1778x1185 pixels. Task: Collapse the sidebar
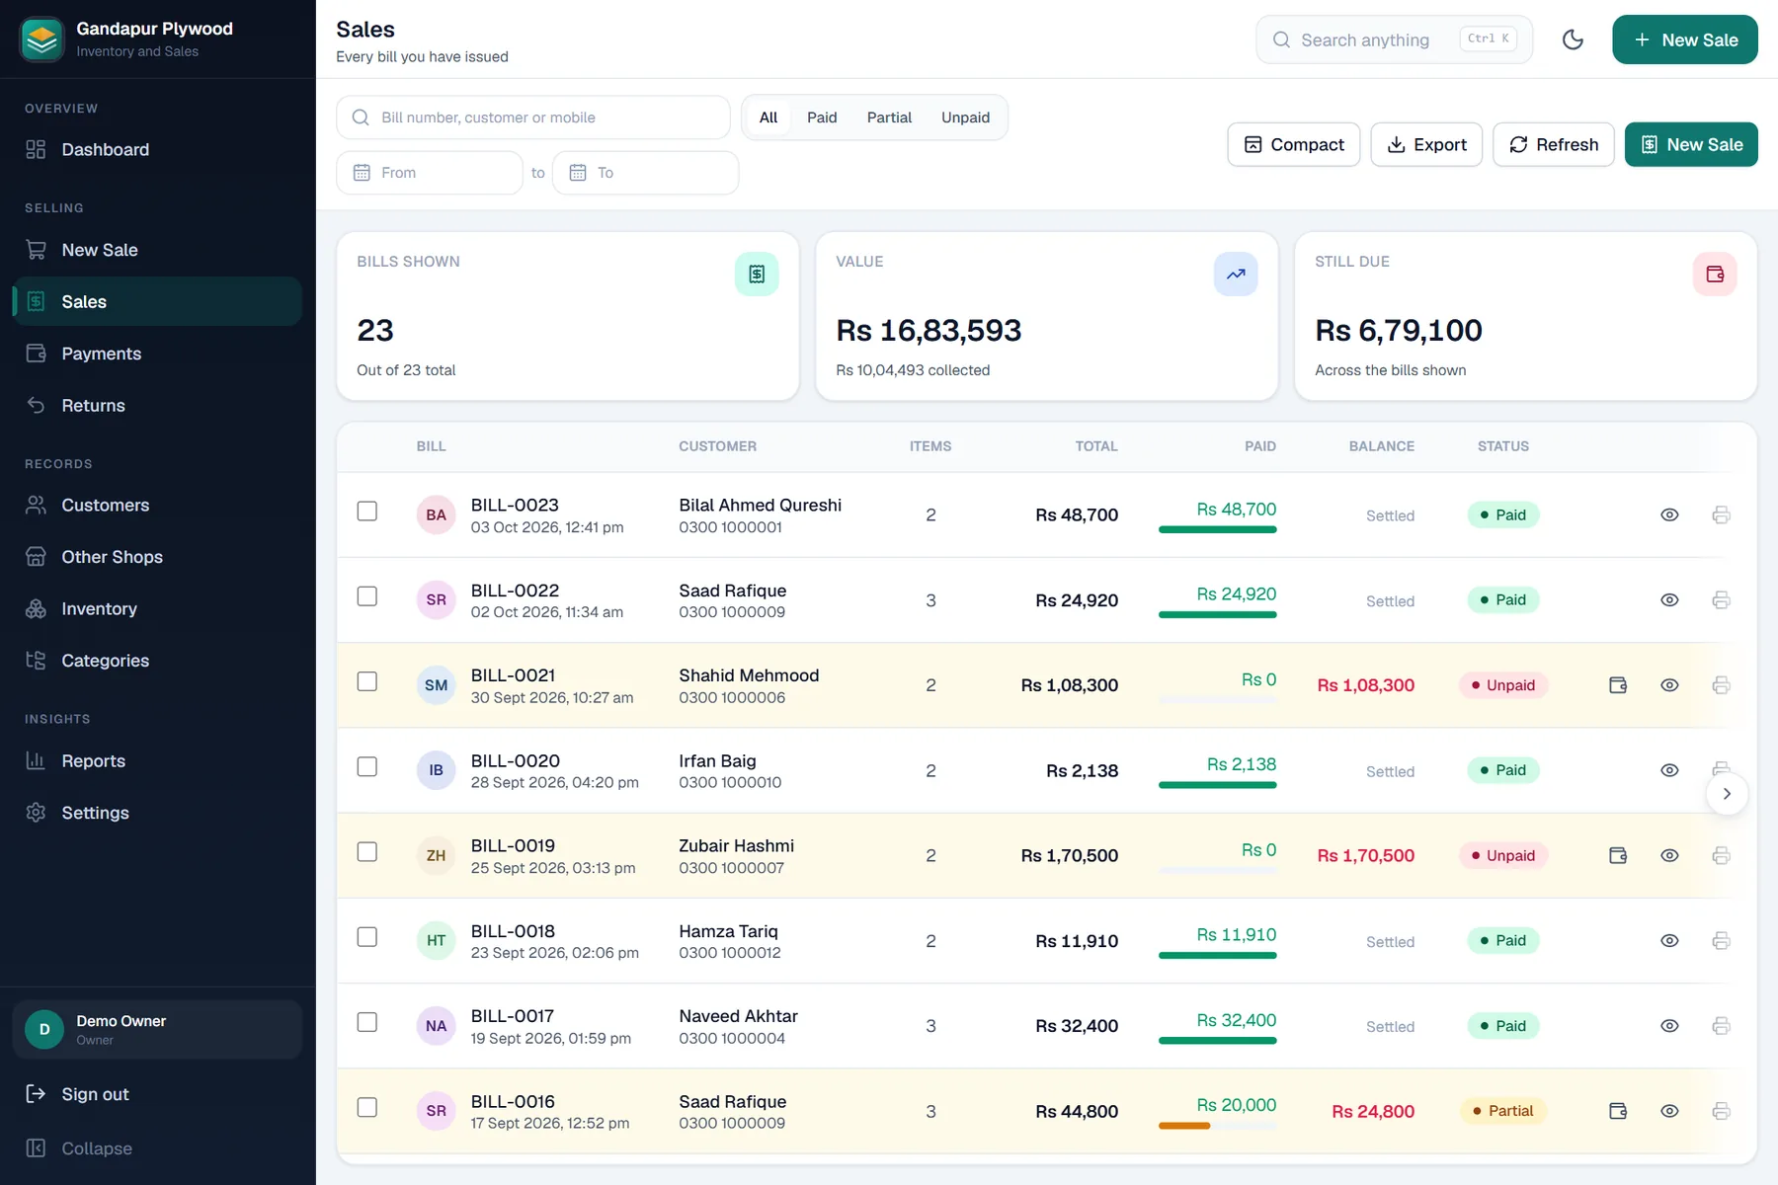[157, 1148]
